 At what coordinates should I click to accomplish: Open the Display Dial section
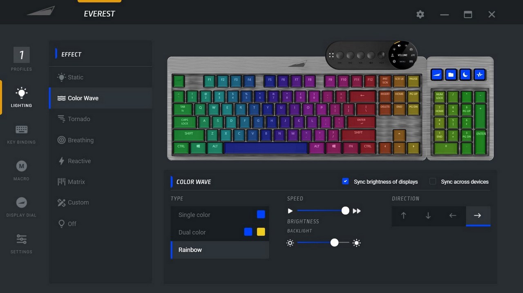pos(21,207)
